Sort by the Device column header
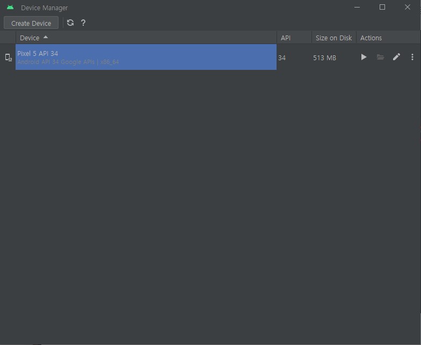Image resolution: width=421 pixels, height=345 pixels. click(x=146, y=38)
